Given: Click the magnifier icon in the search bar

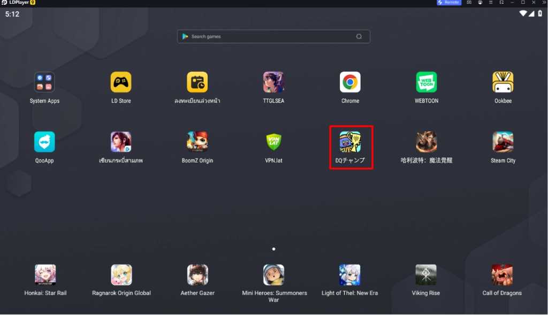Looking at the screenshot, I should 359,36.
